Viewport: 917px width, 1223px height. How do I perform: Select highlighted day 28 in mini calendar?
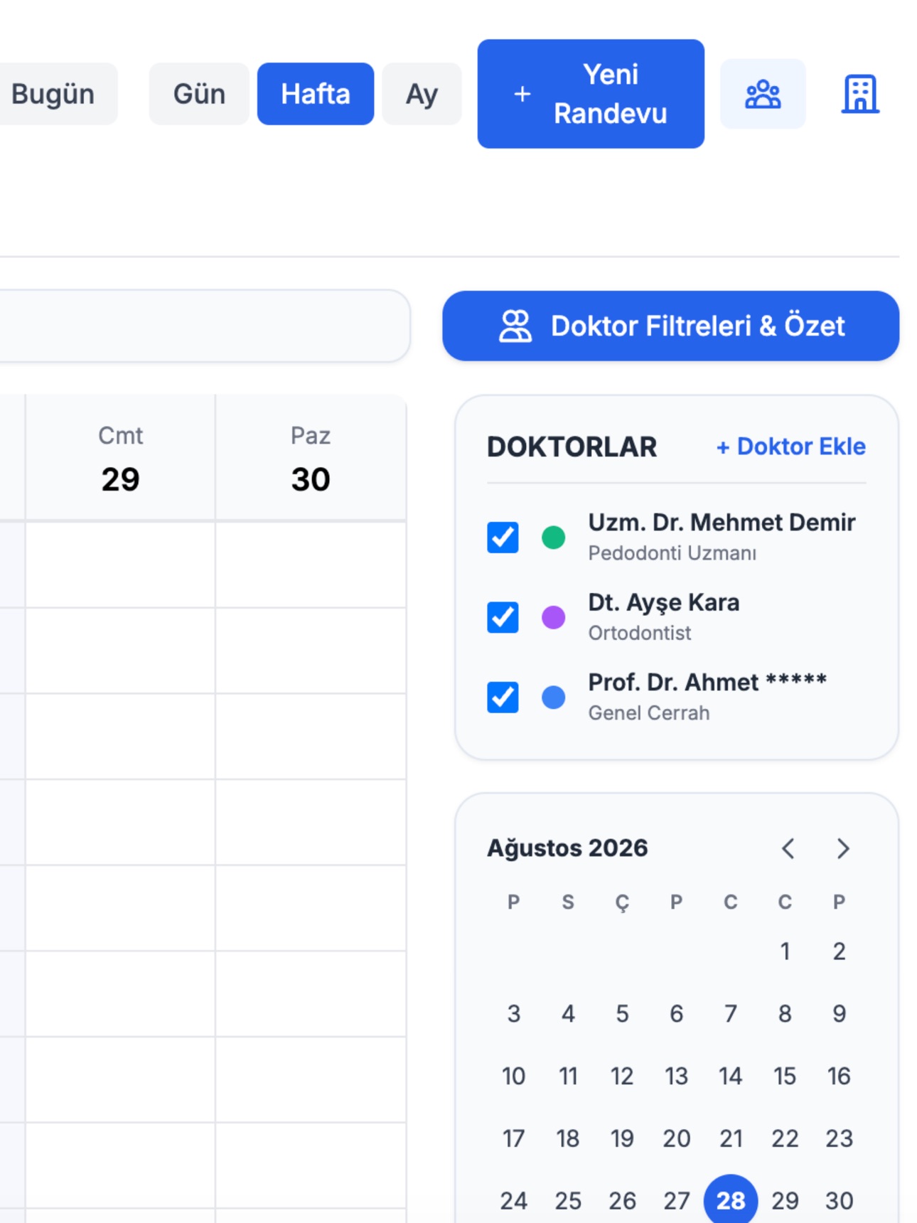(x=731, y=1201)
